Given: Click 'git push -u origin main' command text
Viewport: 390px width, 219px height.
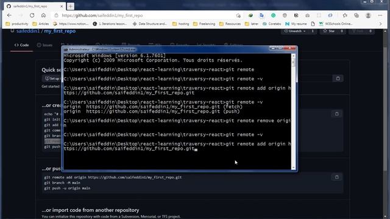Looking at the screenshot, I should click(x=67, y=188).
